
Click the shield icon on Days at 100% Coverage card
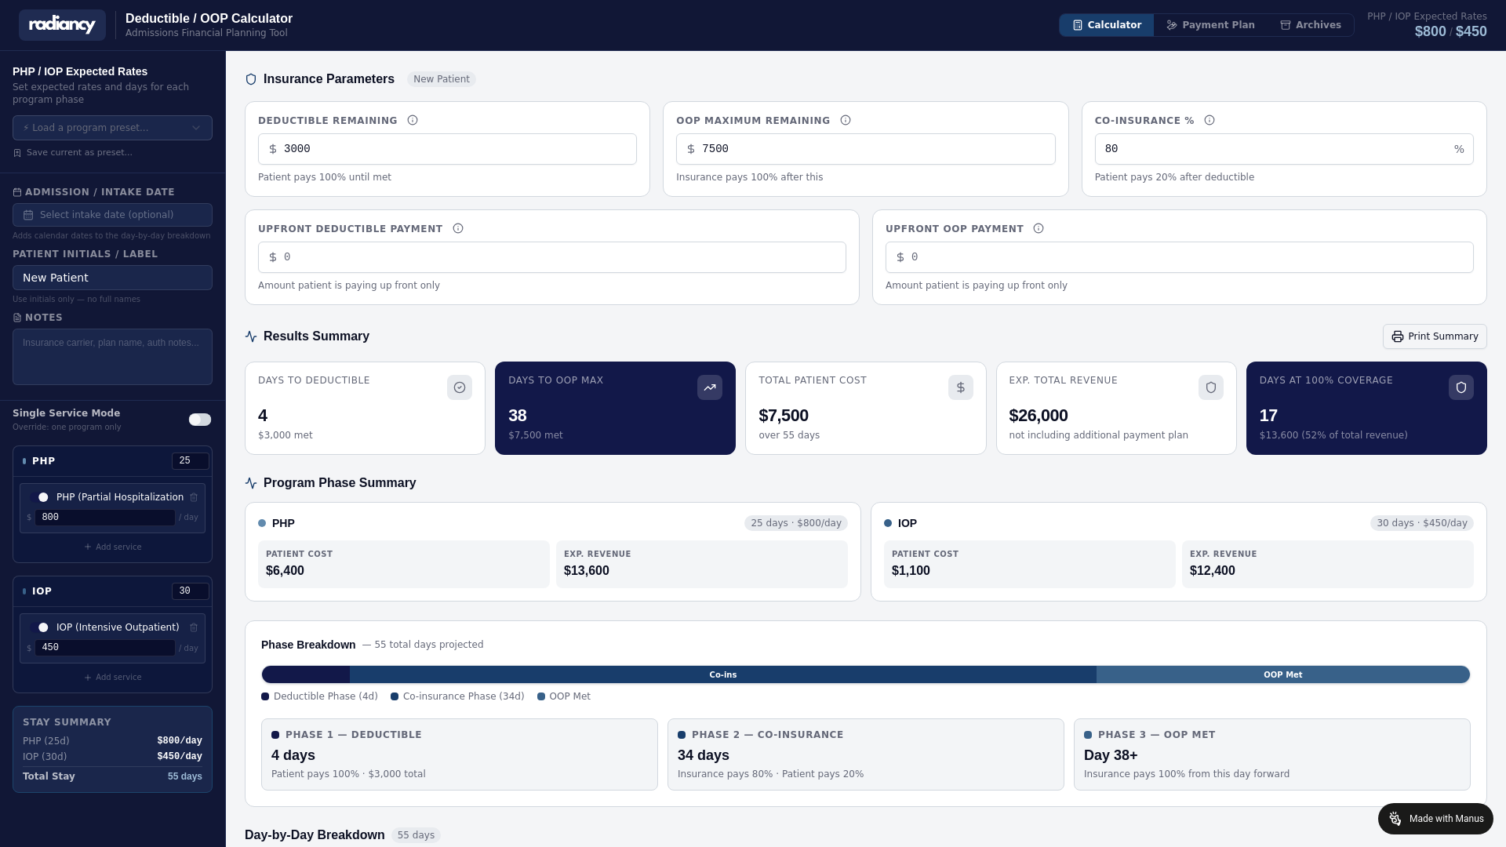(1461, 387)
